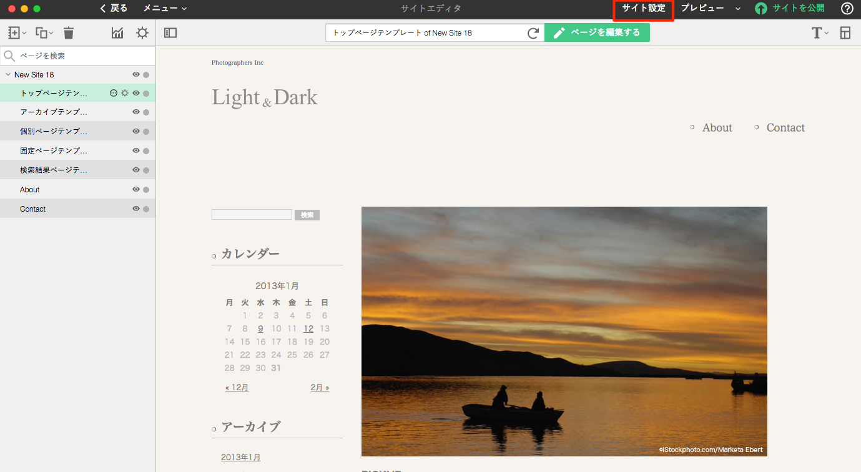
Task: Open サイト設定 in the top bar
Action: [644, 9]
